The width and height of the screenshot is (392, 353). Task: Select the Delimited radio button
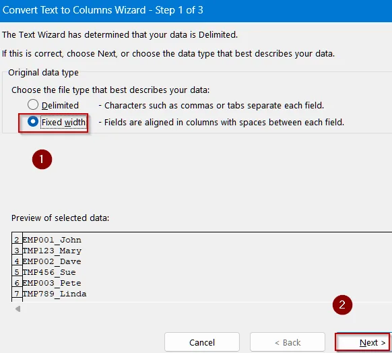[33, 105]
